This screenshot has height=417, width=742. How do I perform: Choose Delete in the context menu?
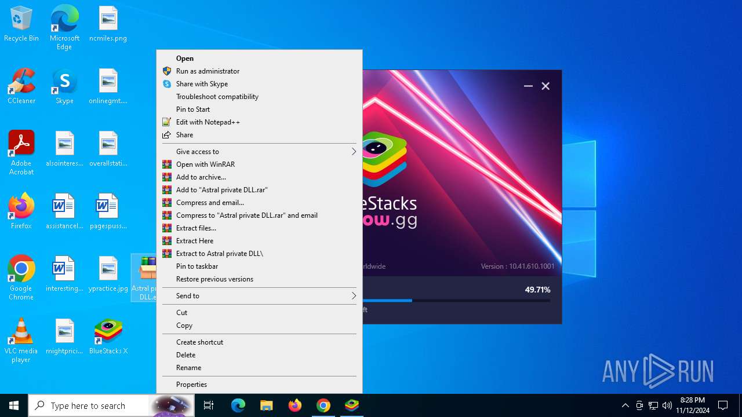pos(259,355)
